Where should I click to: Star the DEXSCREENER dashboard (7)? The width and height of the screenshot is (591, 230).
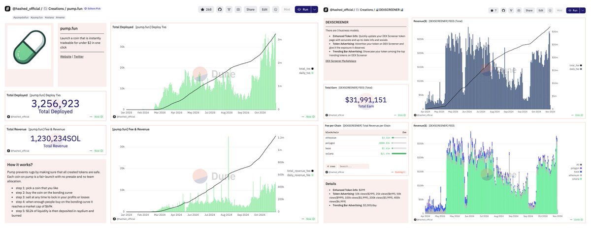click(493, 10)
